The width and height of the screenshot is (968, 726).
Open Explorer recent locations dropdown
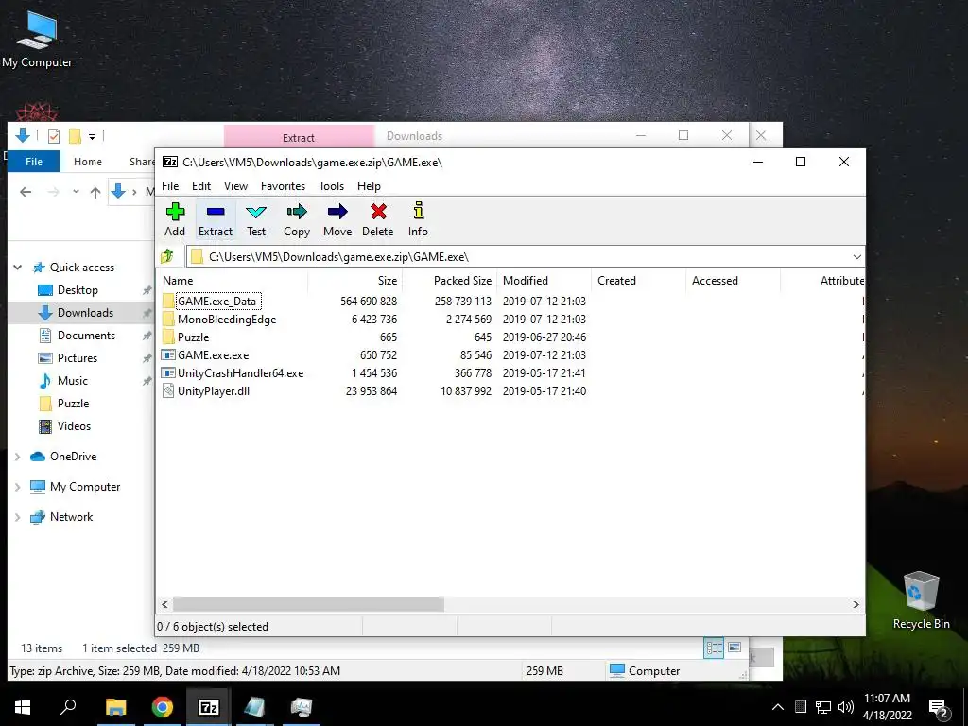(x=76, y=192)
